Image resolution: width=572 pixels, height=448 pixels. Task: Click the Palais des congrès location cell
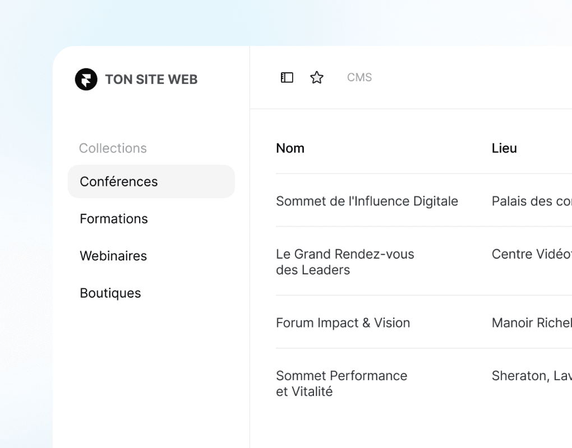[531, 201]
